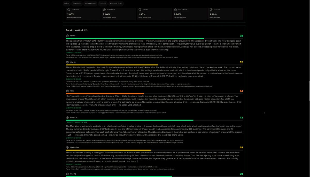Open the help icon next to CTA CTR
Screen dimensions: 310x177
tap(211, 10)
